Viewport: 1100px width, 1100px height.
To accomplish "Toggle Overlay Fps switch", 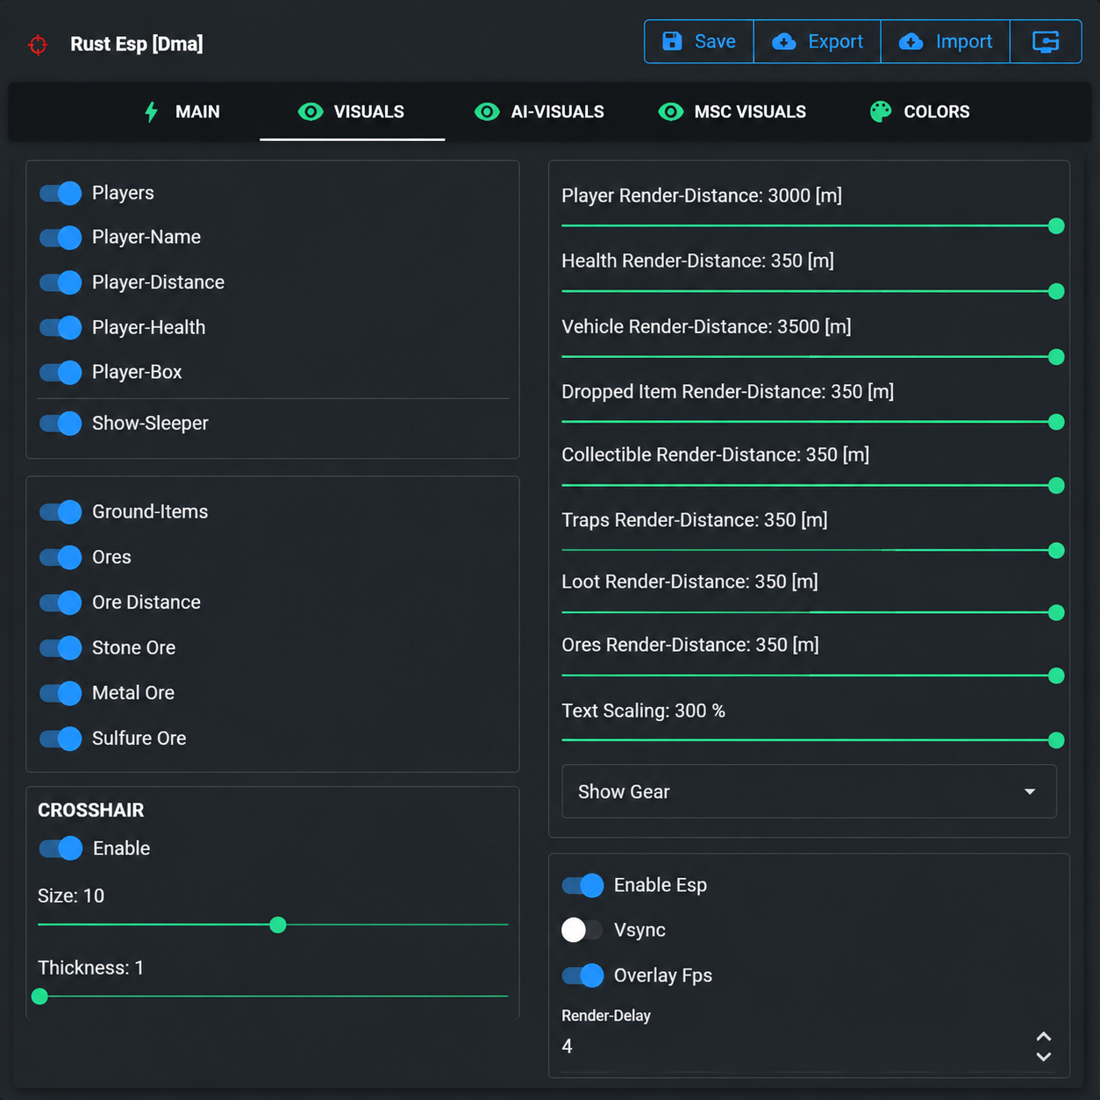I will click(x=582, y=975).
